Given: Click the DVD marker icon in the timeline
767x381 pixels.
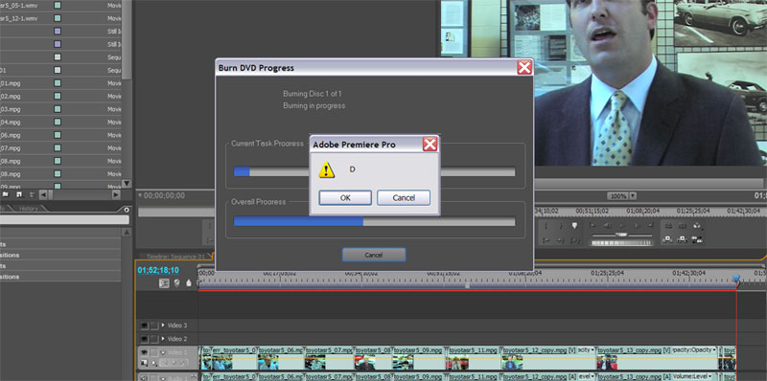Looking at the screenshot, I should (176, 282).
